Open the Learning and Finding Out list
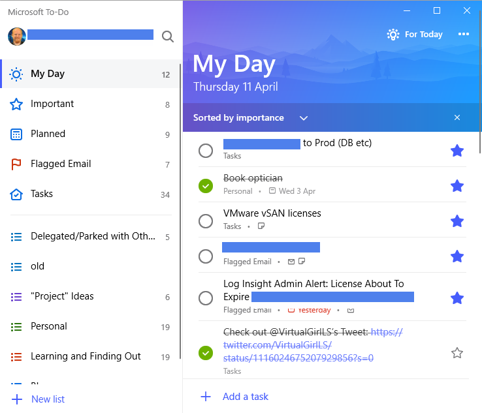The width and height of the screenshot is (482, 413). (x=90, y=356)
